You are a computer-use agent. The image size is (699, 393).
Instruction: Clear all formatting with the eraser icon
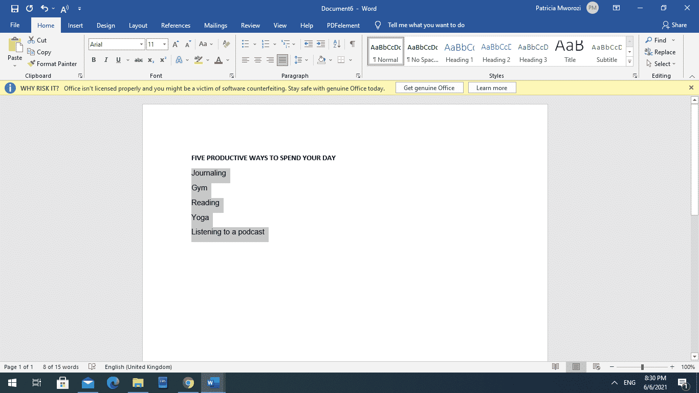(x=226, y=44)
